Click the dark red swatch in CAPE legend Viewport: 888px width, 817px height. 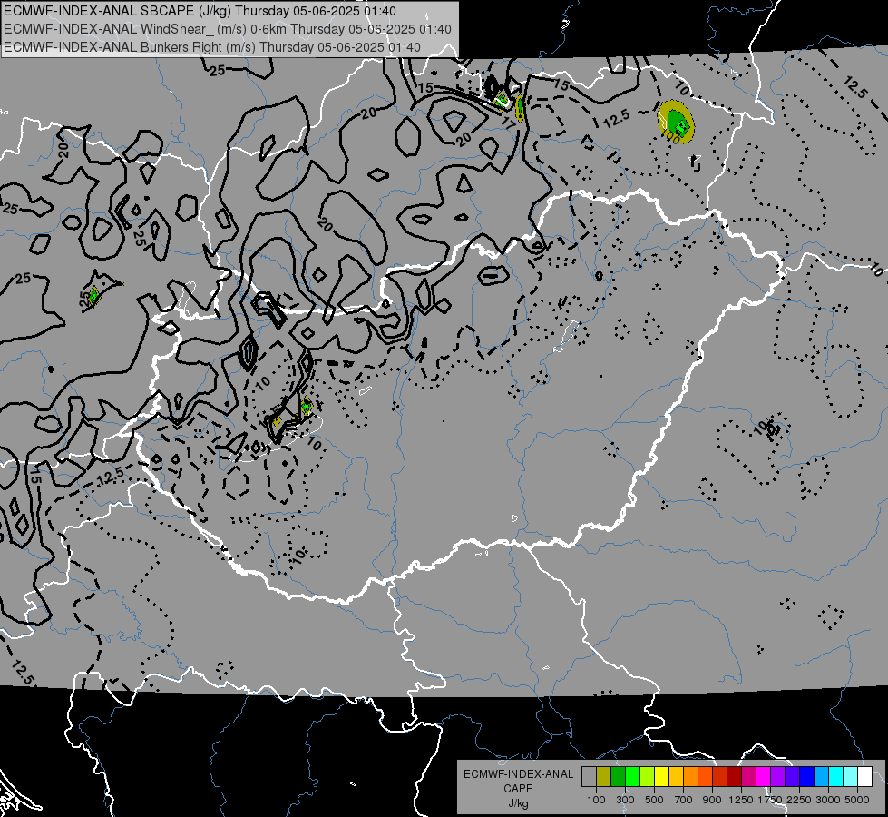tap(735, 777)
